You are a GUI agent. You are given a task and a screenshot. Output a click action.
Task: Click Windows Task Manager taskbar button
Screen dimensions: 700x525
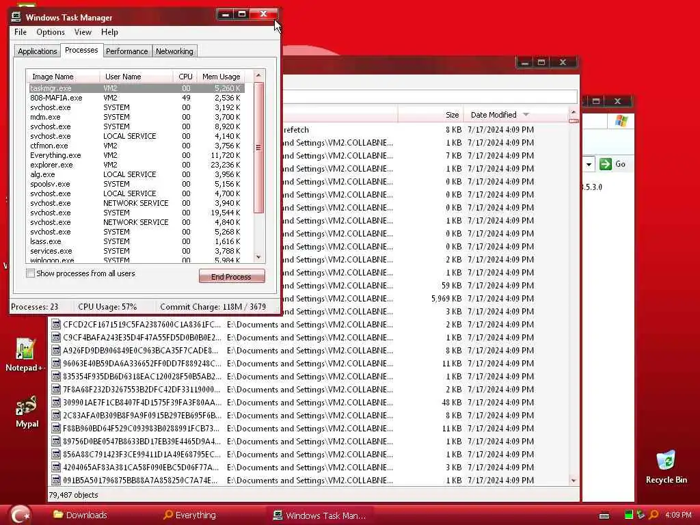pos(321,515)
